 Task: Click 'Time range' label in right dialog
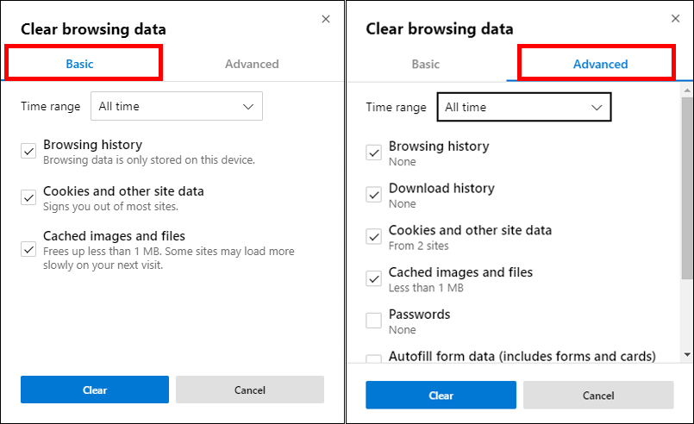point(396,107)
